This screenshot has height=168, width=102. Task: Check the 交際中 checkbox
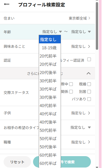(x=71, y=84)
